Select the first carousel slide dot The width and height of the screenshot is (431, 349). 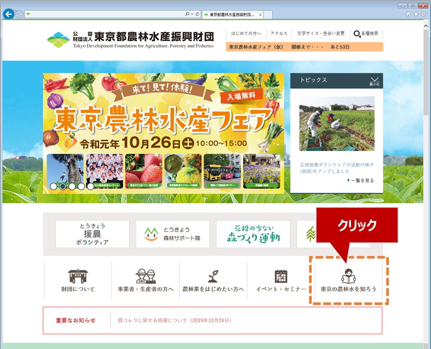(x=54, y=186)
